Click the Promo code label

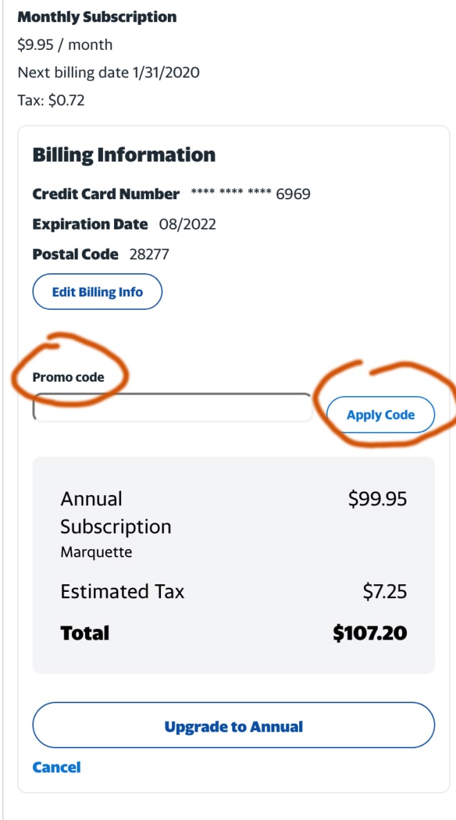(68, 377)
